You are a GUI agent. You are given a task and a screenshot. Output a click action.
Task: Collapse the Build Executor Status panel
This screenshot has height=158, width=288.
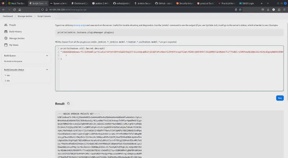(48, 69)
